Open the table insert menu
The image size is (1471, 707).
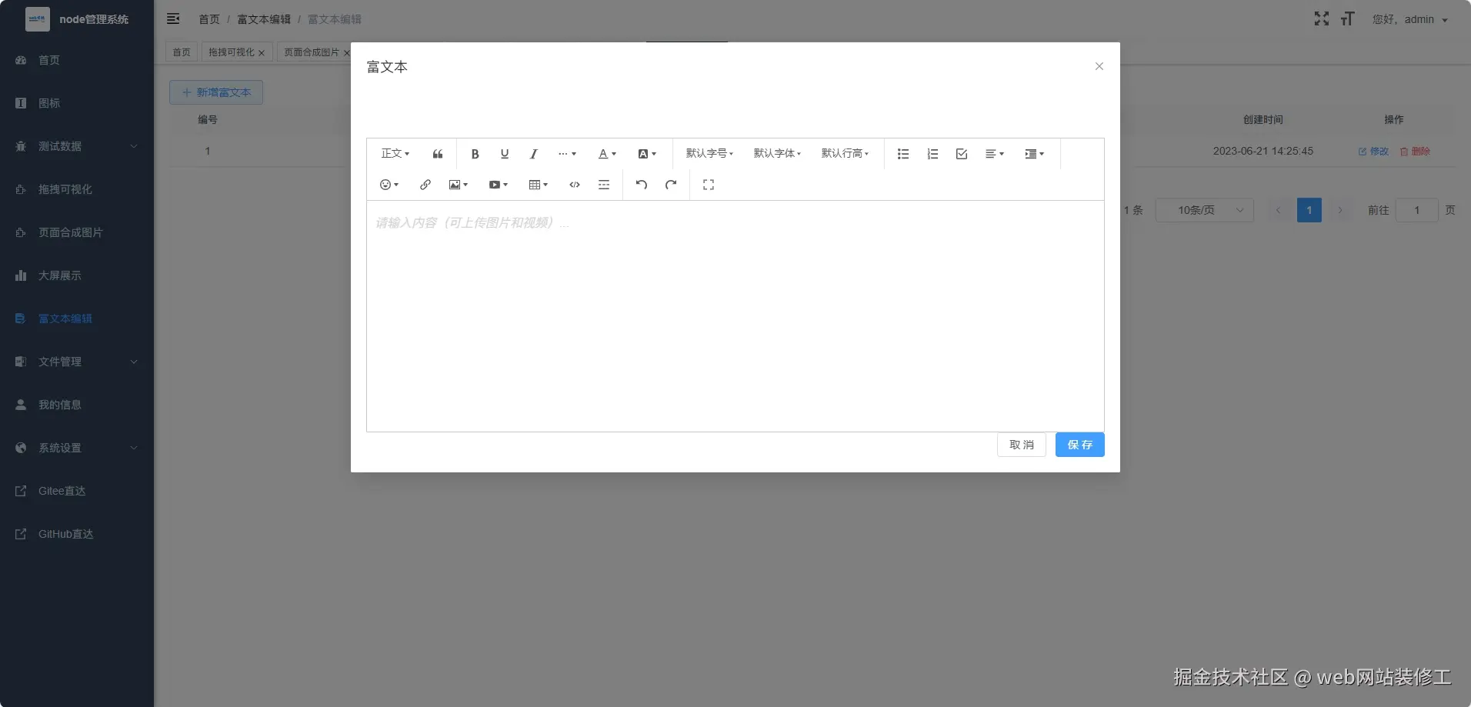539,185
